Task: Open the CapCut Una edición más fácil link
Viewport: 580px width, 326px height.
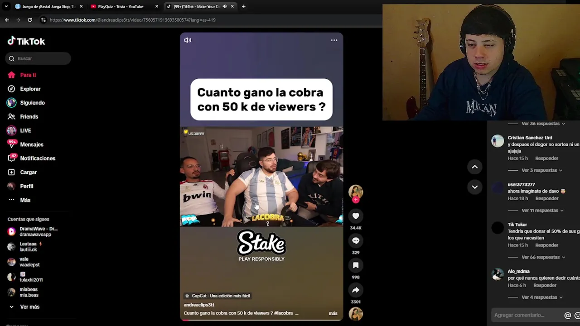Action: (x=217, y=296)
